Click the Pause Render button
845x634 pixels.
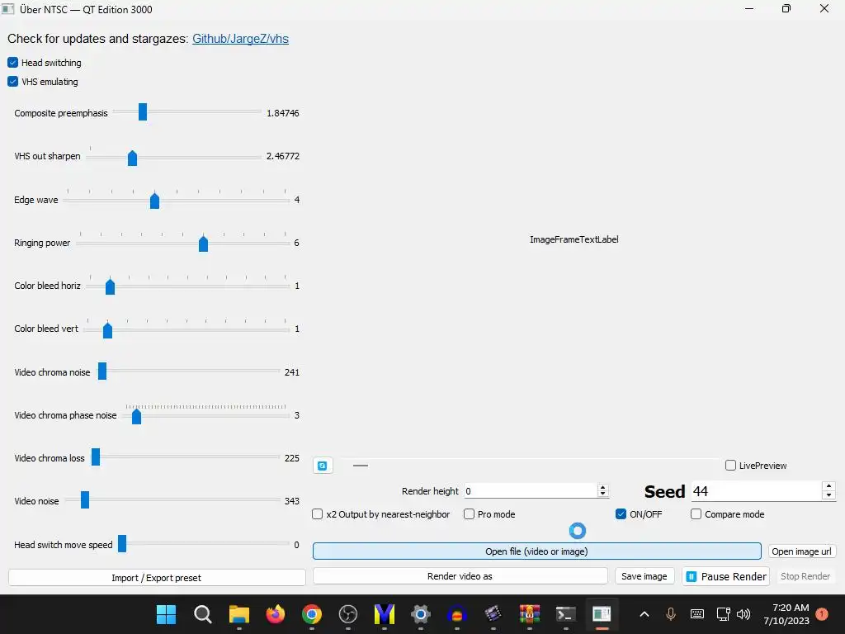pos(726,576)
